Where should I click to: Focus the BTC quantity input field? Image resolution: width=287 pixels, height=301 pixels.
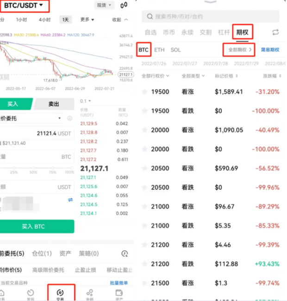37,157
